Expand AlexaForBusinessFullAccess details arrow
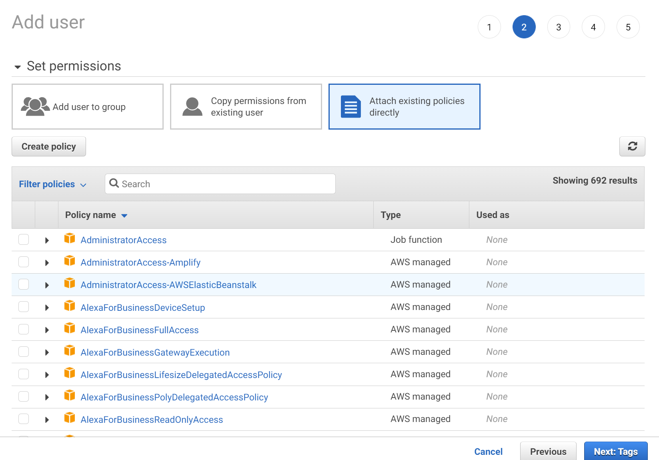Viewport: 659px width, 460px height. point(47,330)
